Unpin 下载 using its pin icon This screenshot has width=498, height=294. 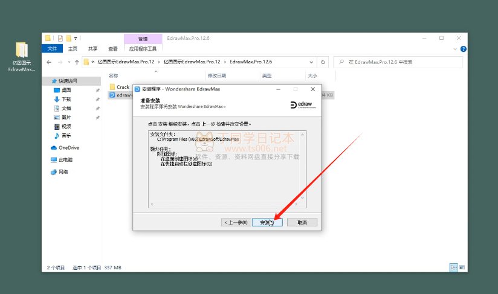97,99
